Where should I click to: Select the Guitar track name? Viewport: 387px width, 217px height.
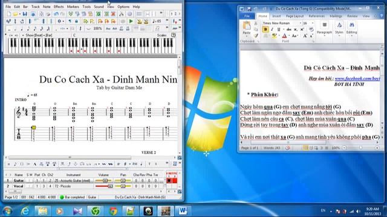pyautogui.click(x=19, y=181)
